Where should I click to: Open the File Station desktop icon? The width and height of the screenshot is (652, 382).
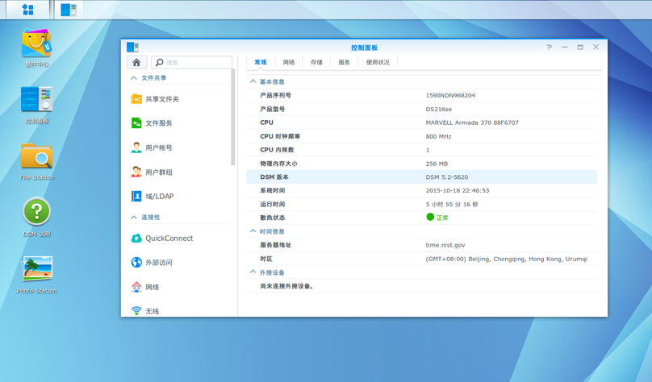[x=36, y=158]
